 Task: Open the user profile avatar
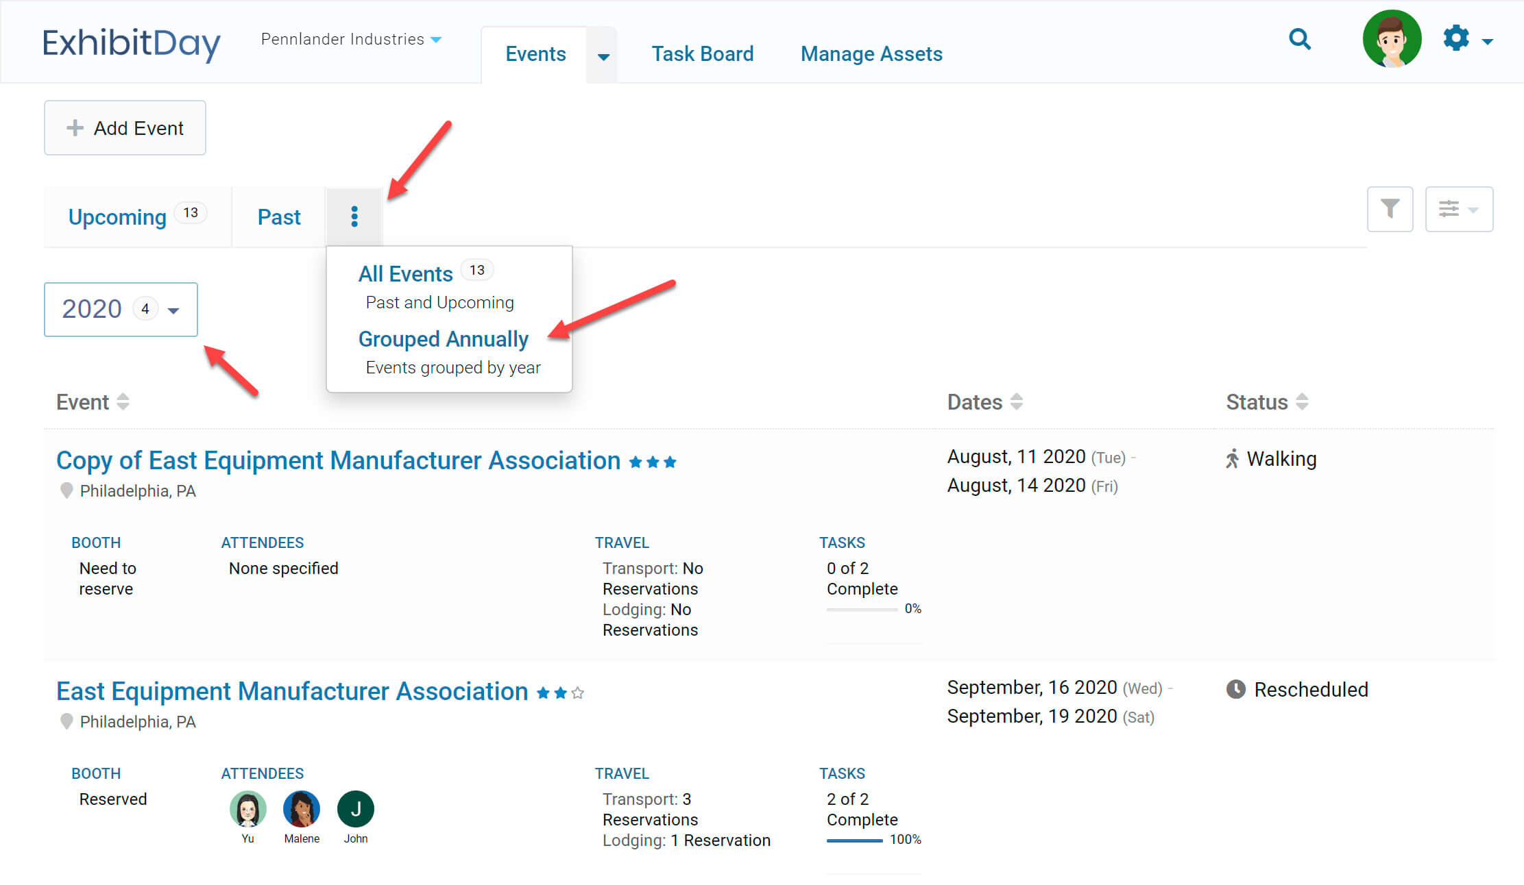1392,39
